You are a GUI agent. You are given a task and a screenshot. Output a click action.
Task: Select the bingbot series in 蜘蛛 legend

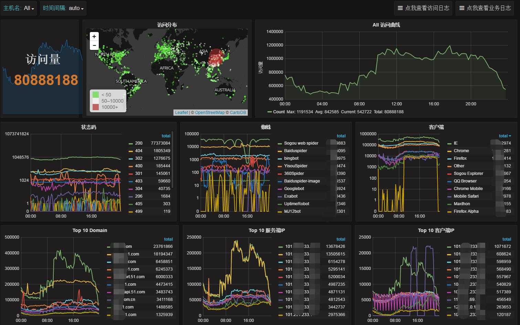291,158
